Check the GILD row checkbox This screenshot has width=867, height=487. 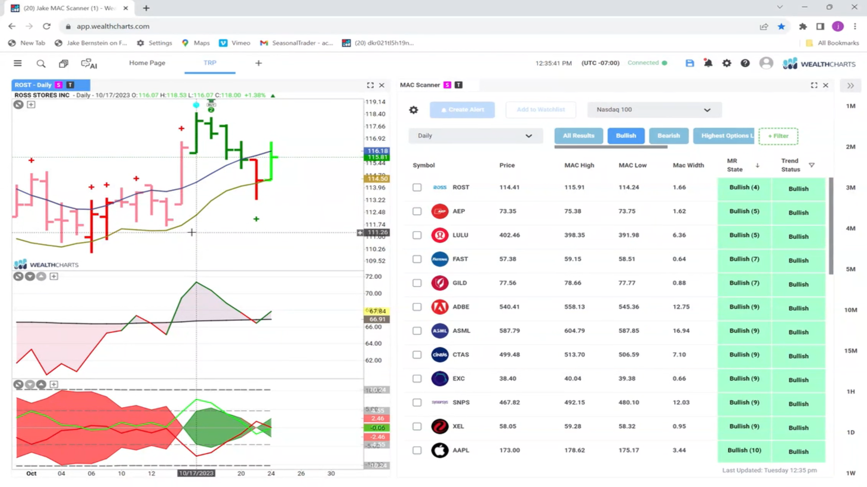coord(417,283)
